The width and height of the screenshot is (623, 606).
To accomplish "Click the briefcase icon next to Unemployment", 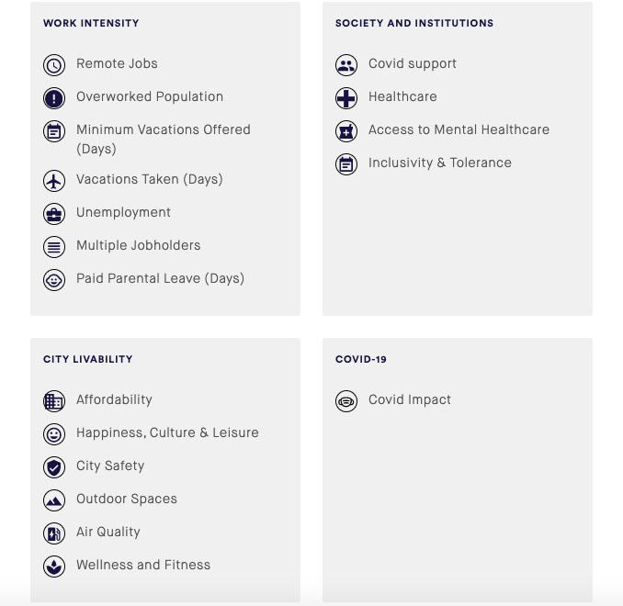I will coord(54,214).
